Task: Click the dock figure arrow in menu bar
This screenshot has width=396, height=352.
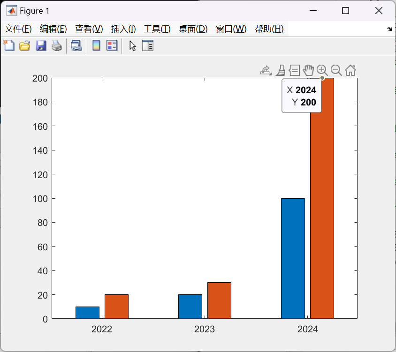Action: [x=389, y=29]
